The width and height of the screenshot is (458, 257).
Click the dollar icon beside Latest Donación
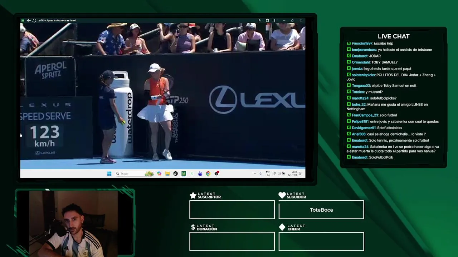tap(193, 227)
